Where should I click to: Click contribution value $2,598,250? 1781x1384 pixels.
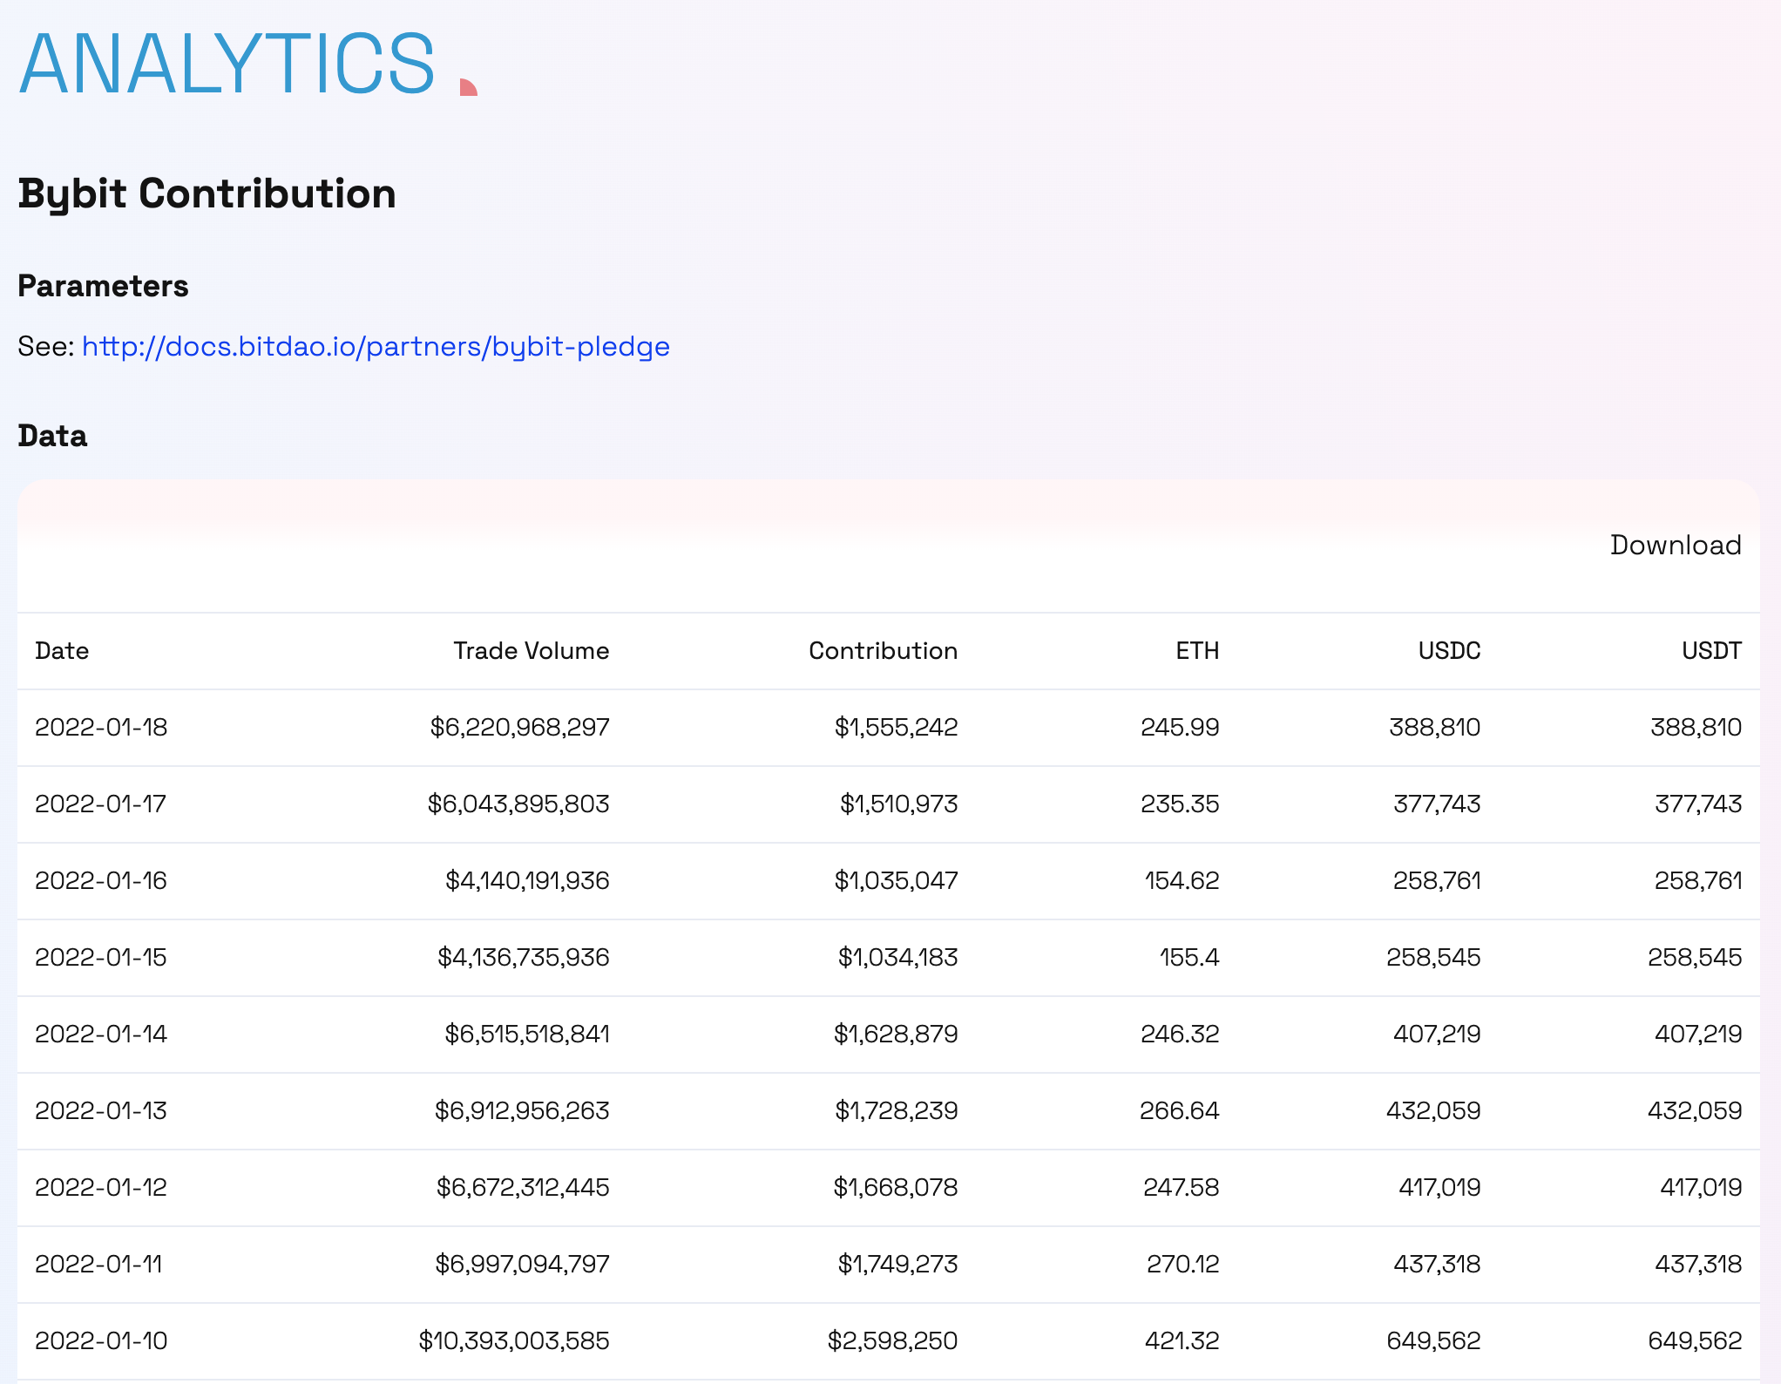[892, 1341]
